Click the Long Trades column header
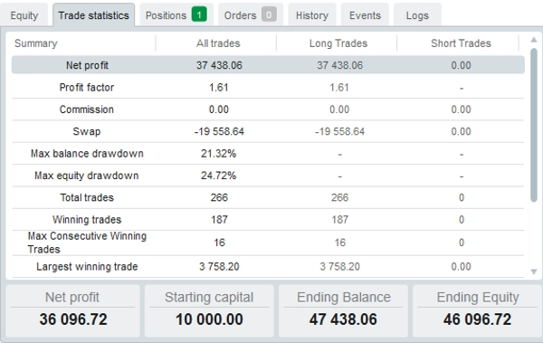 (338, 43)
